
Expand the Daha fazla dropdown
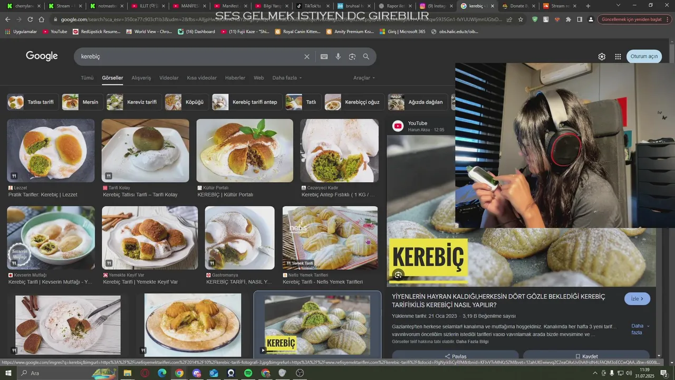pos(287,78)
